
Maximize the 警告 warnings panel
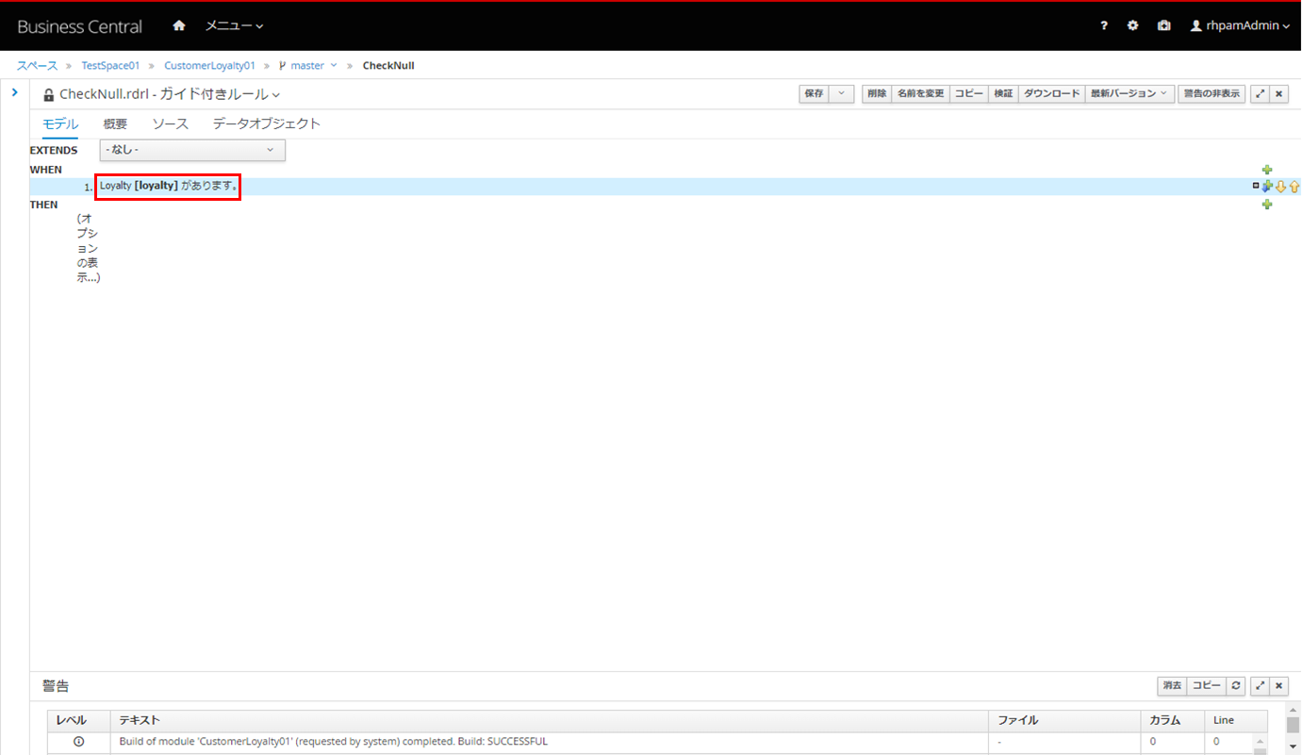(1261, 685)
